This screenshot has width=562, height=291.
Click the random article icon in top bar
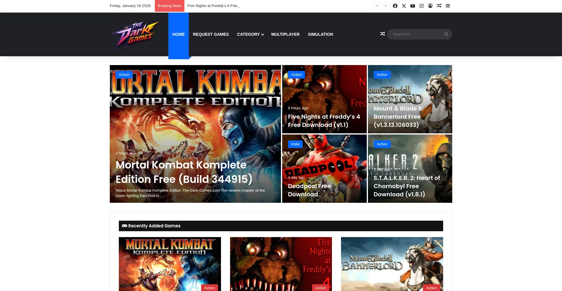tap(439, 6)
